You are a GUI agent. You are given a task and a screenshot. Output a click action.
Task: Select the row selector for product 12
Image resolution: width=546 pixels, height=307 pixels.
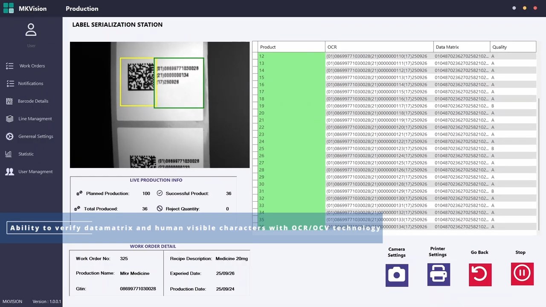[255, 56]
